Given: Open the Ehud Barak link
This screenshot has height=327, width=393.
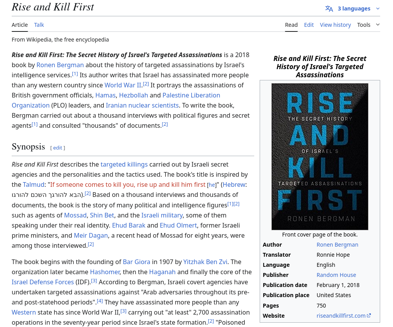Looking at the screenshot, I should [129, 225].
